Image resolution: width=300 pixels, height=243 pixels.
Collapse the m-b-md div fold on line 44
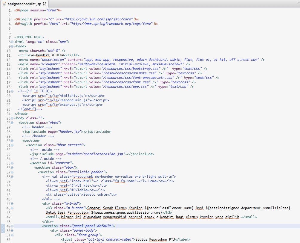(12, 204)
